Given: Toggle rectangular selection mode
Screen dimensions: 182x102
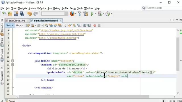Looking at the screenshot, I should [x=64, y=25].
